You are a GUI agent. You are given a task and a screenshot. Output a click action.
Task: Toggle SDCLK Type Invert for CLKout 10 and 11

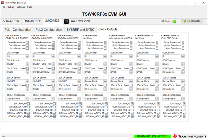157,85
